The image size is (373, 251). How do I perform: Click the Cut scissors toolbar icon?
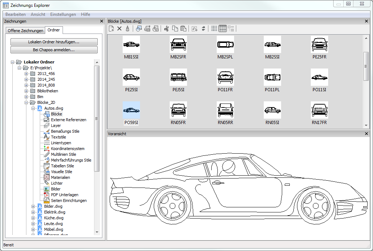[x=166, y=28]
